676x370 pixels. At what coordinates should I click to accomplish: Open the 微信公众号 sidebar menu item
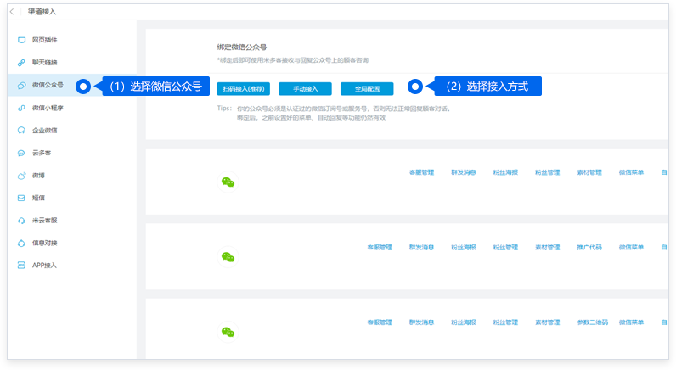click(48, 86)
